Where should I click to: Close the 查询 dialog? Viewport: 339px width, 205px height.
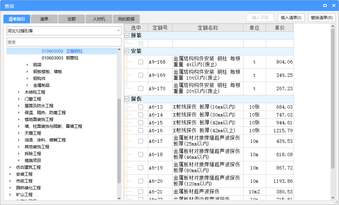(x=334, y=5)
